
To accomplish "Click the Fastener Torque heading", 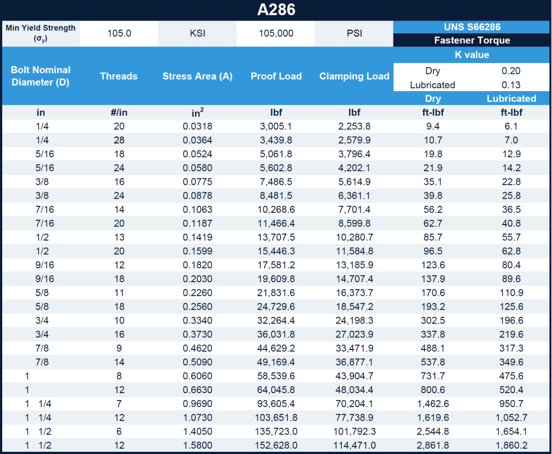I will pos(472,40).
